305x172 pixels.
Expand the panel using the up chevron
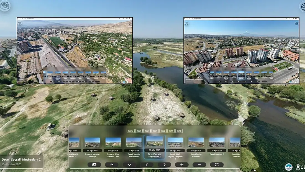[112, 164]
